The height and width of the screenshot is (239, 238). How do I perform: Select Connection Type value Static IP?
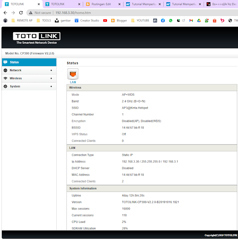[127, 155]
